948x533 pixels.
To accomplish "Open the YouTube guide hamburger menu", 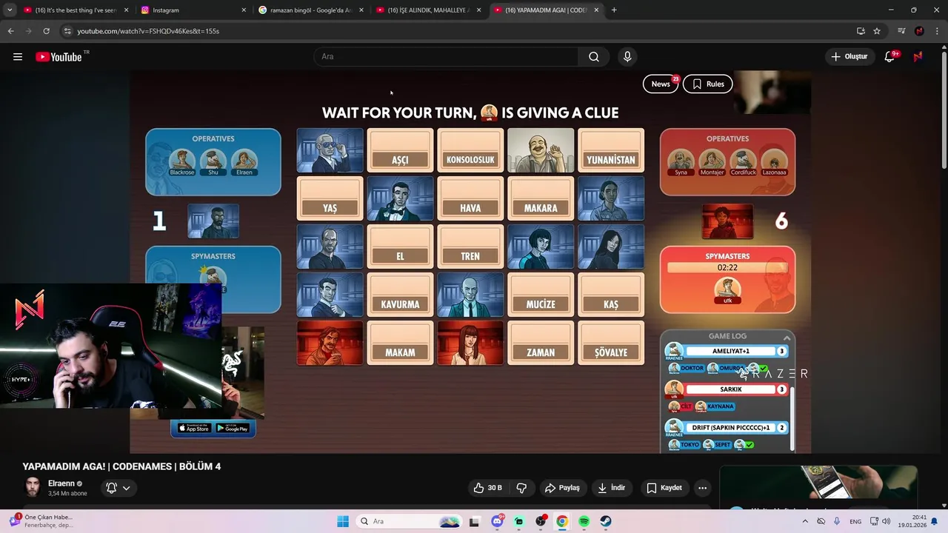I will click(18, 57).
